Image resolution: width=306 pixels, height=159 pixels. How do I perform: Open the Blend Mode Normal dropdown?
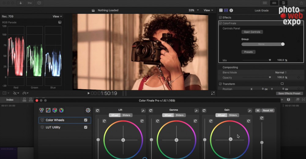click(281, 72)
